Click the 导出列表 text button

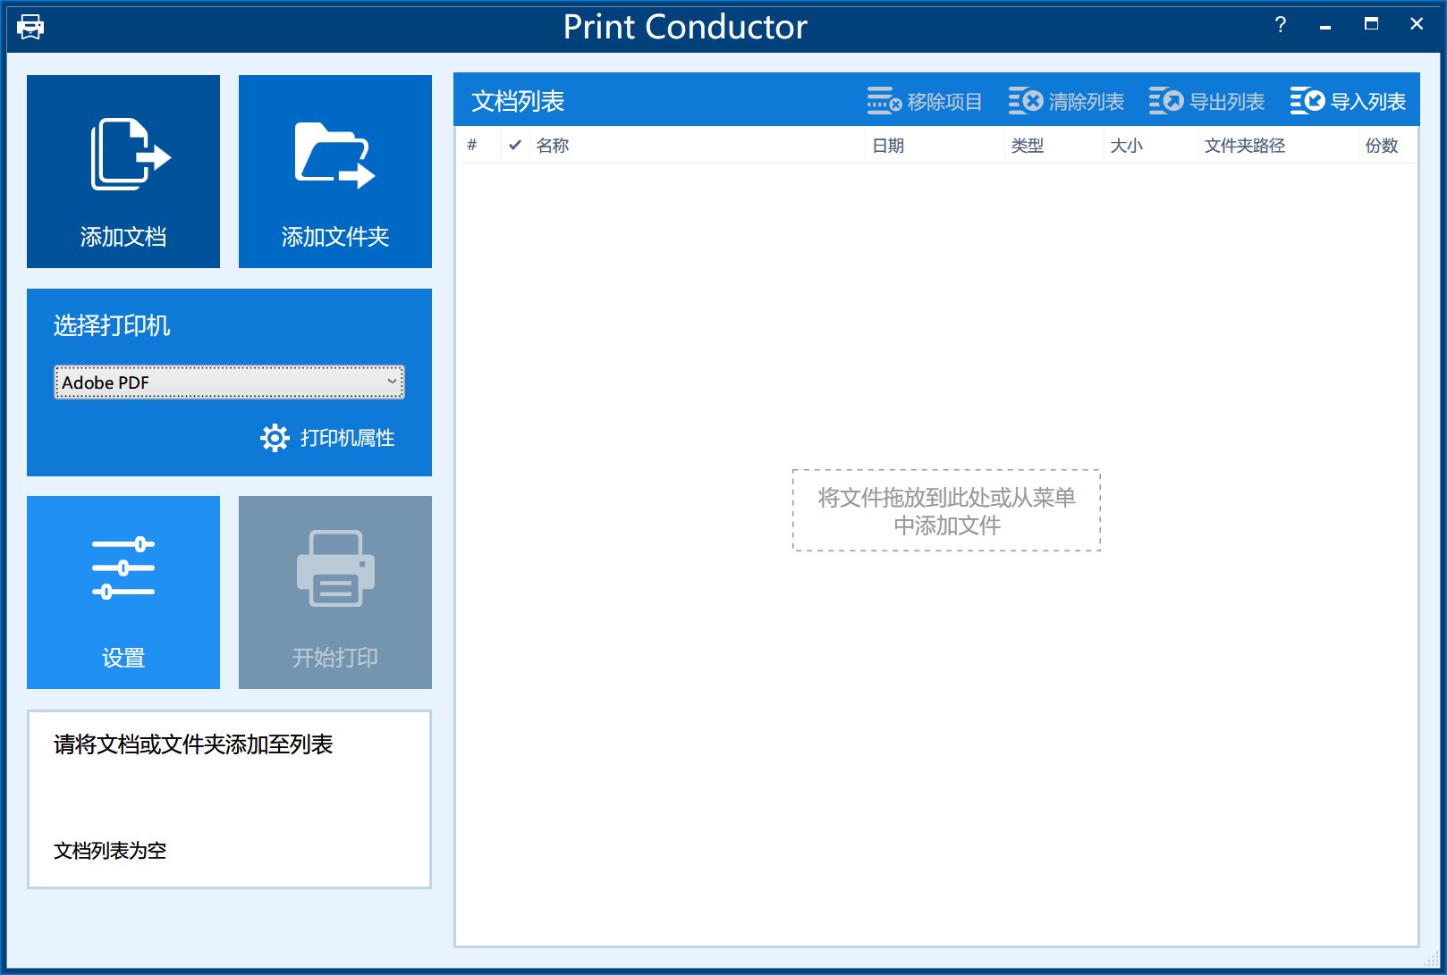(x=1227, y=102)
